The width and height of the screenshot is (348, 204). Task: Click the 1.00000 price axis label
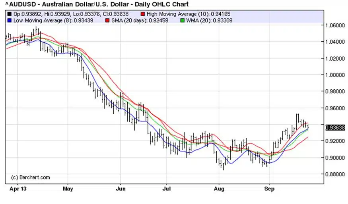(x=336, y=75)
